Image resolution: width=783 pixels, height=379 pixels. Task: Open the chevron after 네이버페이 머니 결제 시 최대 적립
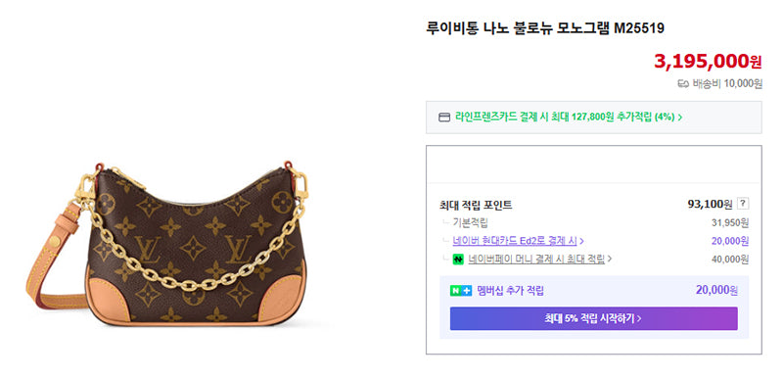[x=610, y=260]
